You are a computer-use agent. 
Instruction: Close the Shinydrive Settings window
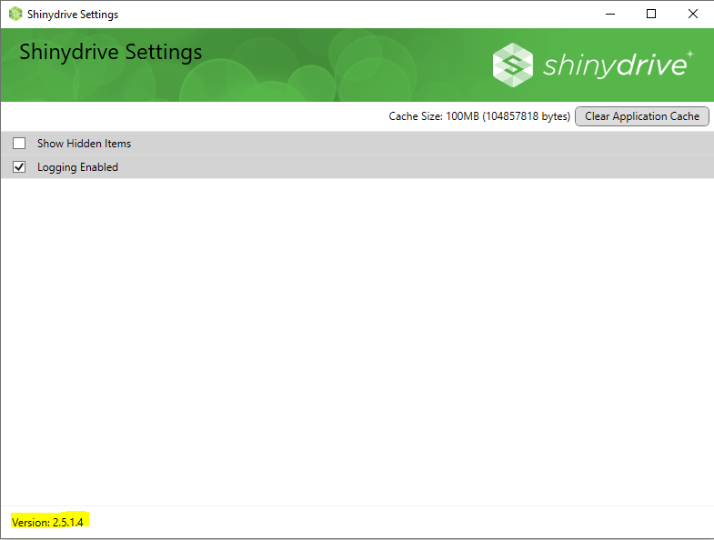[693, 15]
